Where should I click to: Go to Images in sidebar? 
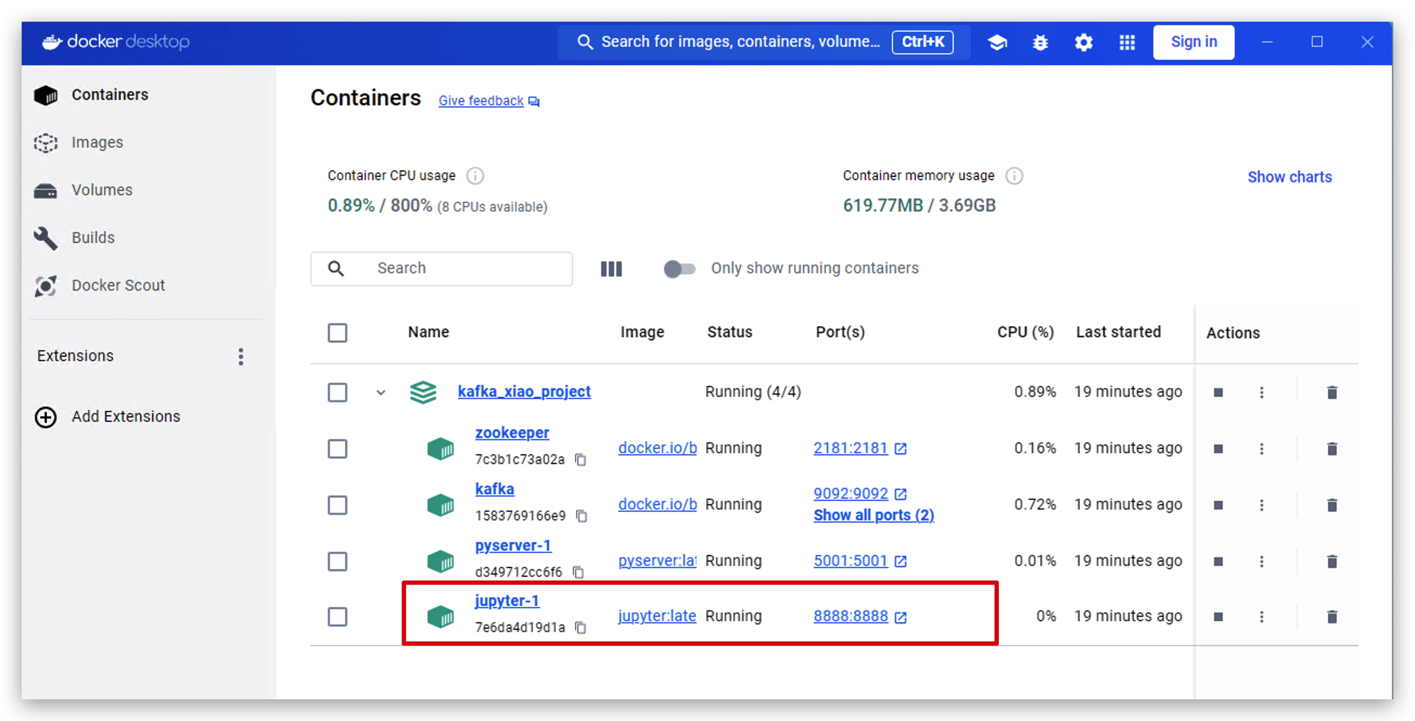(x=97, y=143)
